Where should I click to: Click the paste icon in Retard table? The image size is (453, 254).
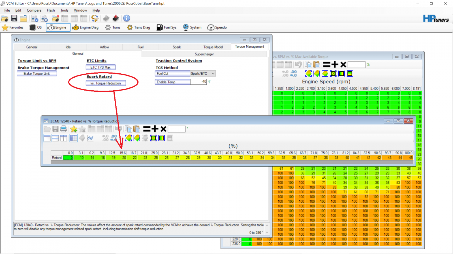137,129
